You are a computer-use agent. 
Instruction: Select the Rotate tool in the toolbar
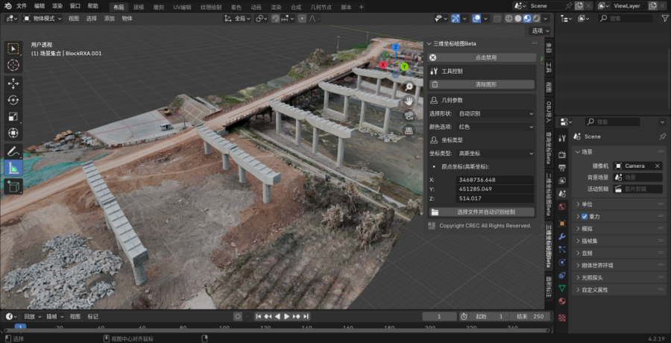pyautogui.click(x=13, y=100)
